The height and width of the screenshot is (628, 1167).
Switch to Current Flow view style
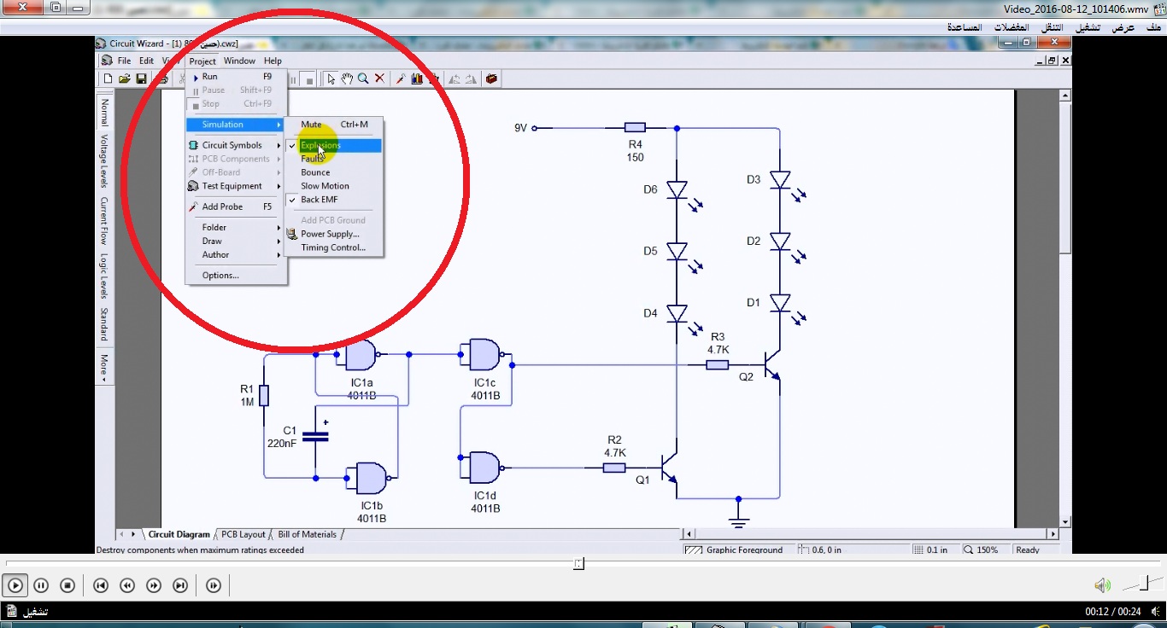tap(104, 221)
